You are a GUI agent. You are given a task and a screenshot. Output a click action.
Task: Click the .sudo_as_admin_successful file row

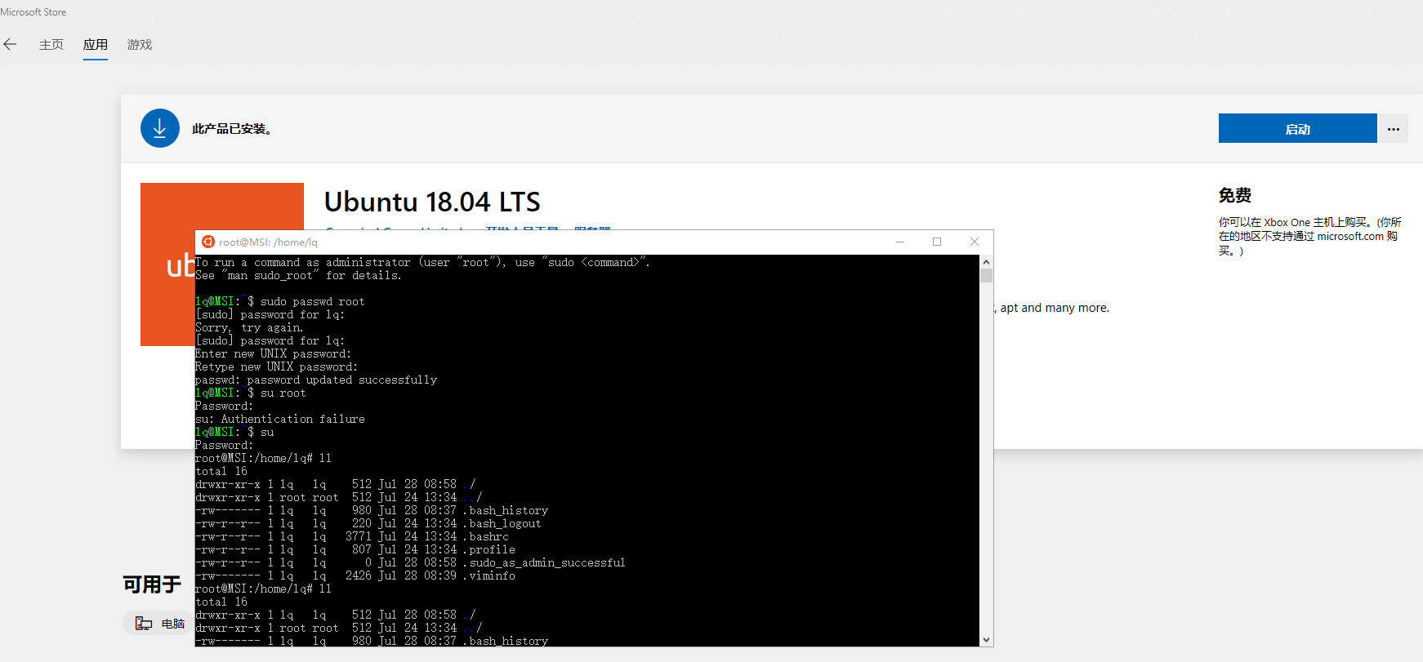[x=410, y=562]
